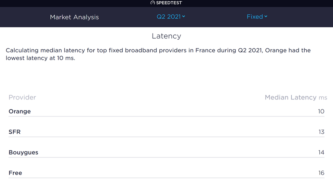Click SFR's latency value of 13
Screen dimensions: 333x186
[321, 132]
